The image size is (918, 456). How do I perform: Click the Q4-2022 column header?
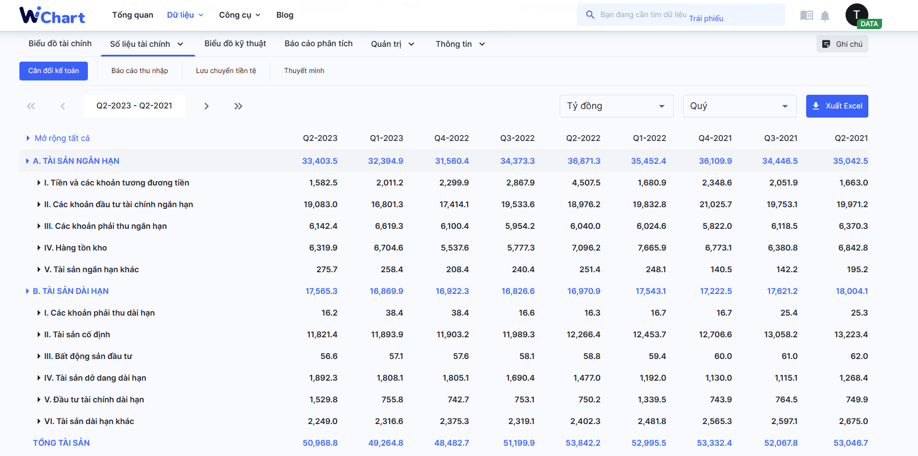[x=451, y=138]
